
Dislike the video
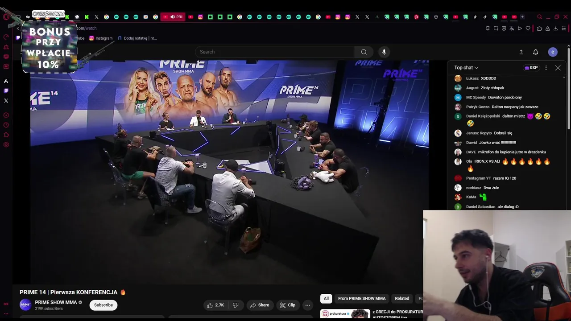236,305
